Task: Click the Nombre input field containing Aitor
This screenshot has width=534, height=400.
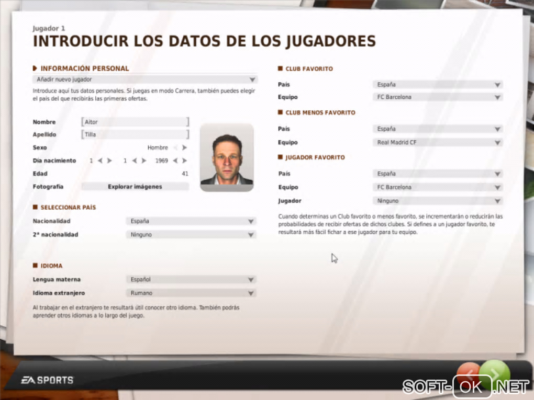Action: click(x=135, y=122)
